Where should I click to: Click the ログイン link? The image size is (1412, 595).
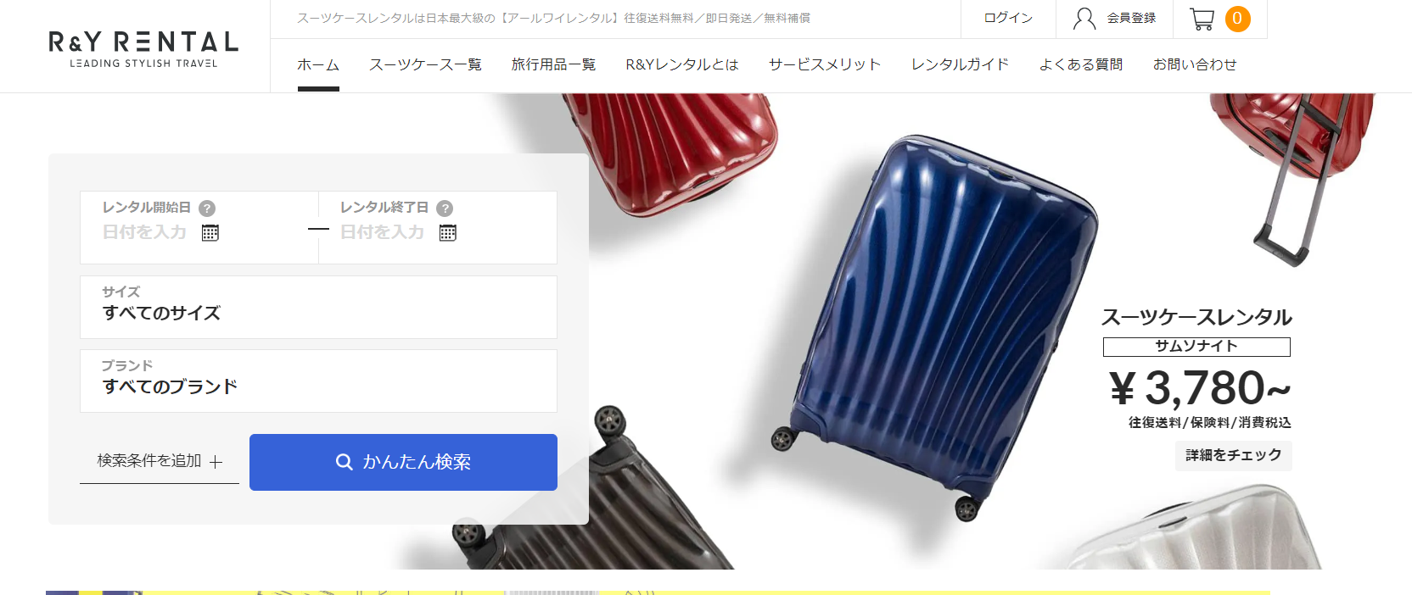[1008, 18]
